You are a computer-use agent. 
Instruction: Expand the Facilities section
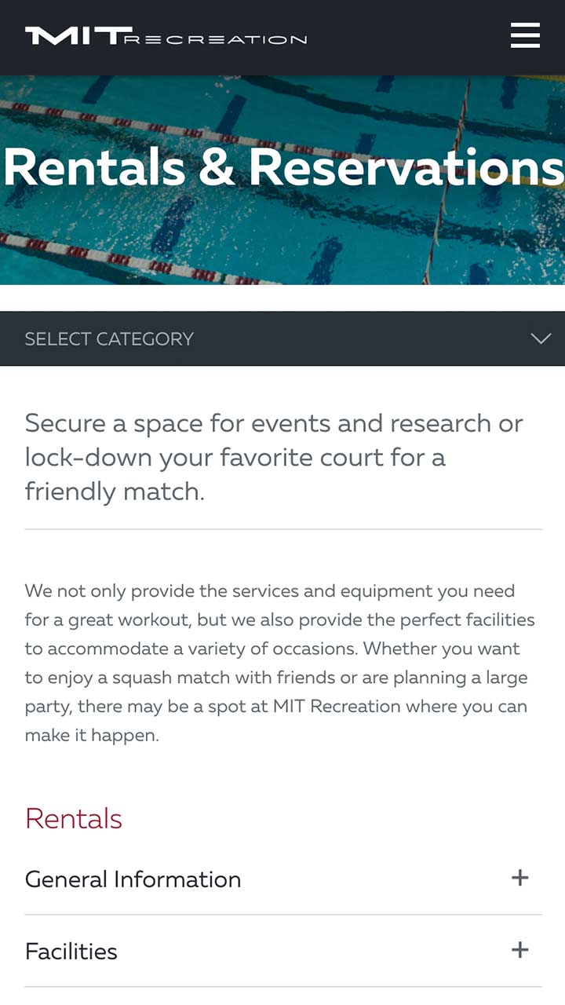(x=71, y=952)
